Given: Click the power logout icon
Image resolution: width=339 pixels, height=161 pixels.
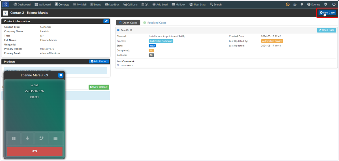Looking at the screenshot, I should point(334,5).
